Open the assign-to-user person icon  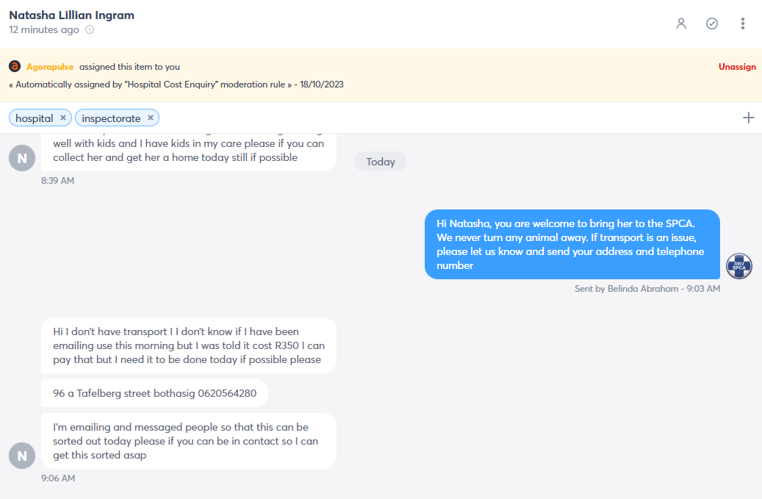click(x=681, y=24)
